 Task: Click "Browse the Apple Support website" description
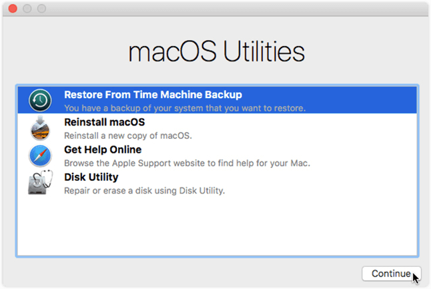(187, 163)
